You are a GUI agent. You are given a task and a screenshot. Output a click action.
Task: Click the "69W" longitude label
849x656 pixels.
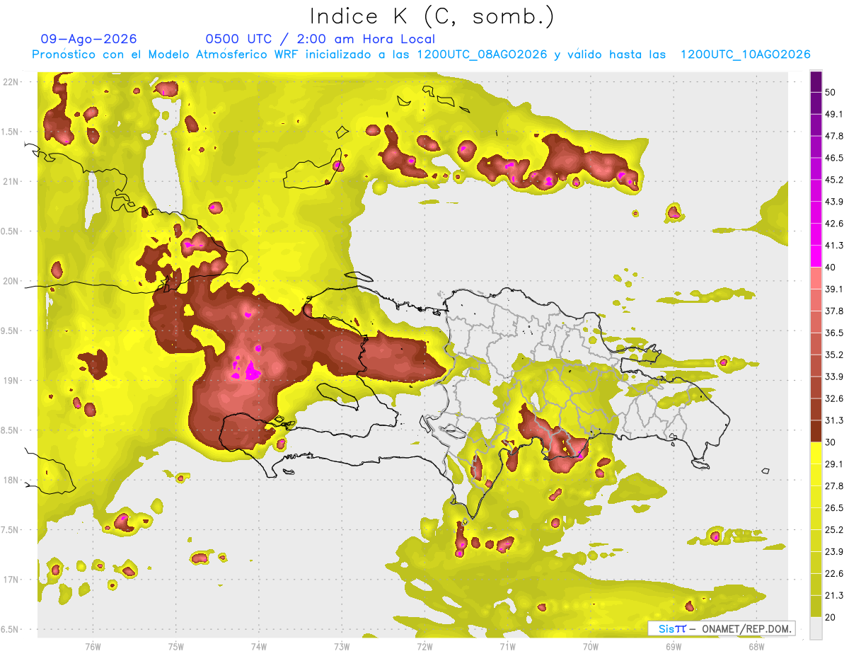[674, 646]
